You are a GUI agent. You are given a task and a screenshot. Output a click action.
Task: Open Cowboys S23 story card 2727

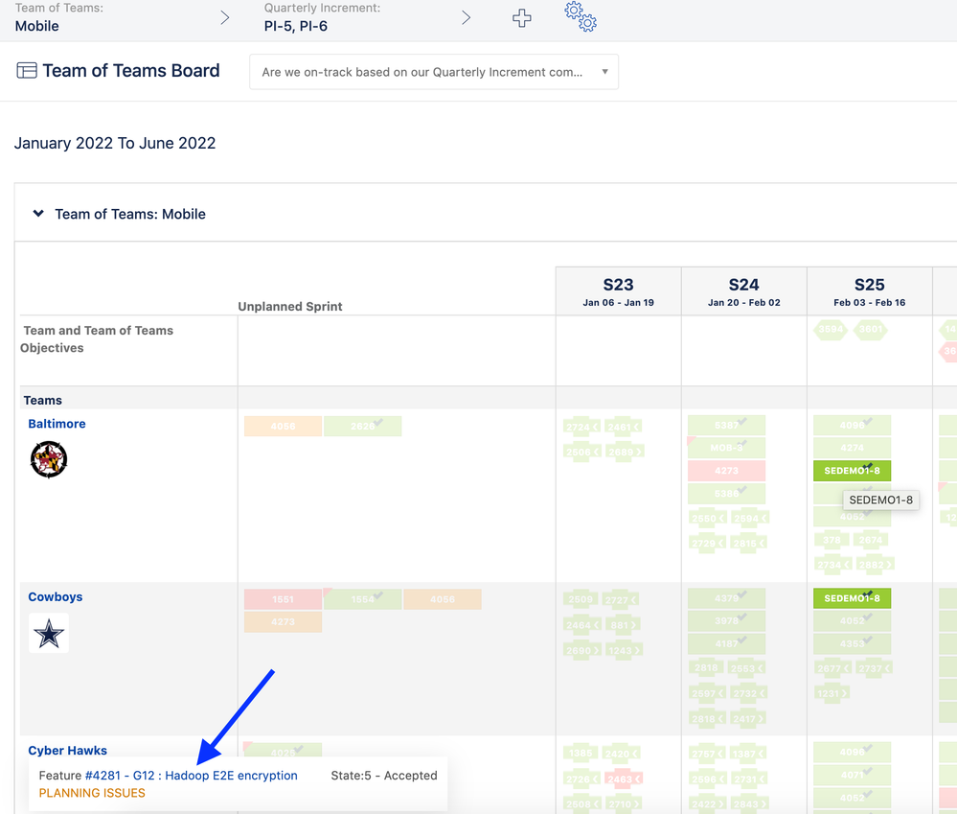[x=621, y=600]
